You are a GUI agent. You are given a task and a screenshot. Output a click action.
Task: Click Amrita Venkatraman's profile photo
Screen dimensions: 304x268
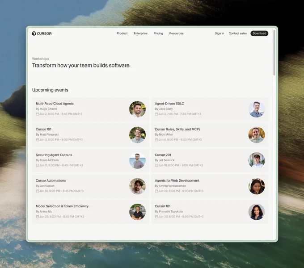point(257,186)
